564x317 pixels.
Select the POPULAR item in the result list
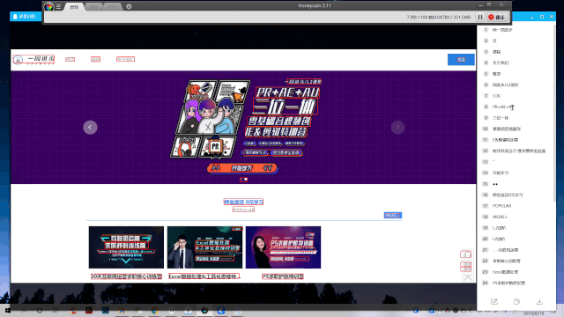(501, 206)
